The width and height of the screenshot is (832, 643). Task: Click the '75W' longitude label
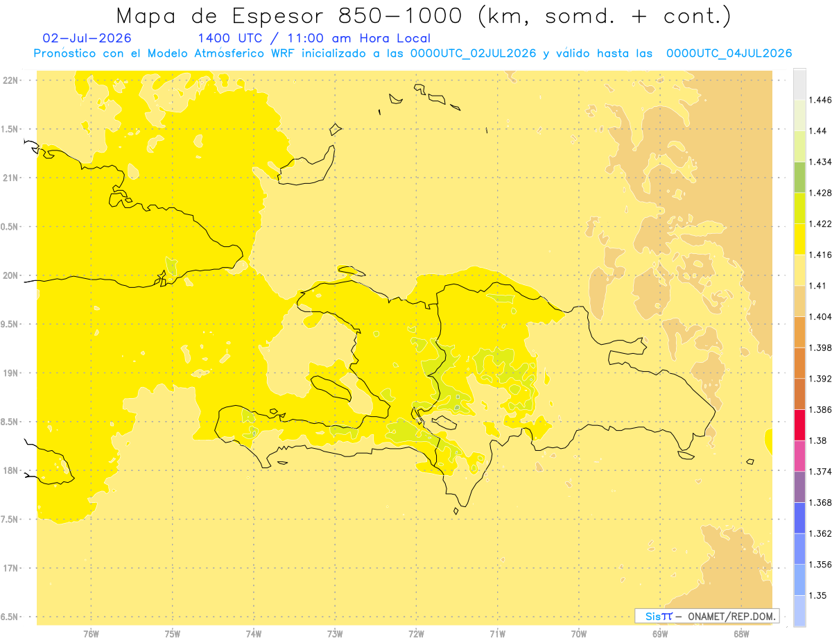(x=173, y=634)
